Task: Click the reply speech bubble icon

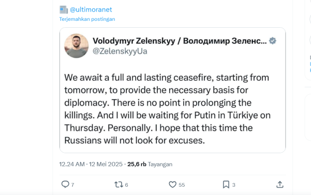Action: [65, 184]
